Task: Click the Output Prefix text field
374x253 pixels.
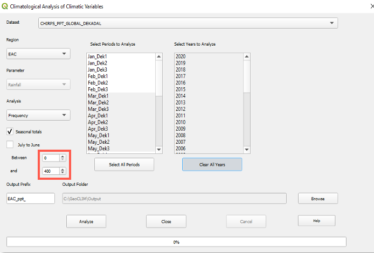Action: coord(31,199)
